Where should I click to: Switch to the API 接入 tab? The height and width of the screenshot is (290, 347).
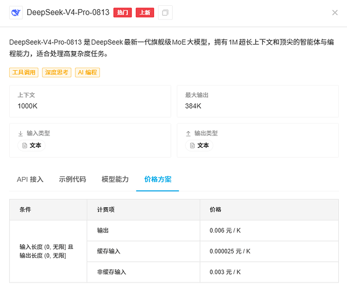pyautogui.click(x=30, y=179)
